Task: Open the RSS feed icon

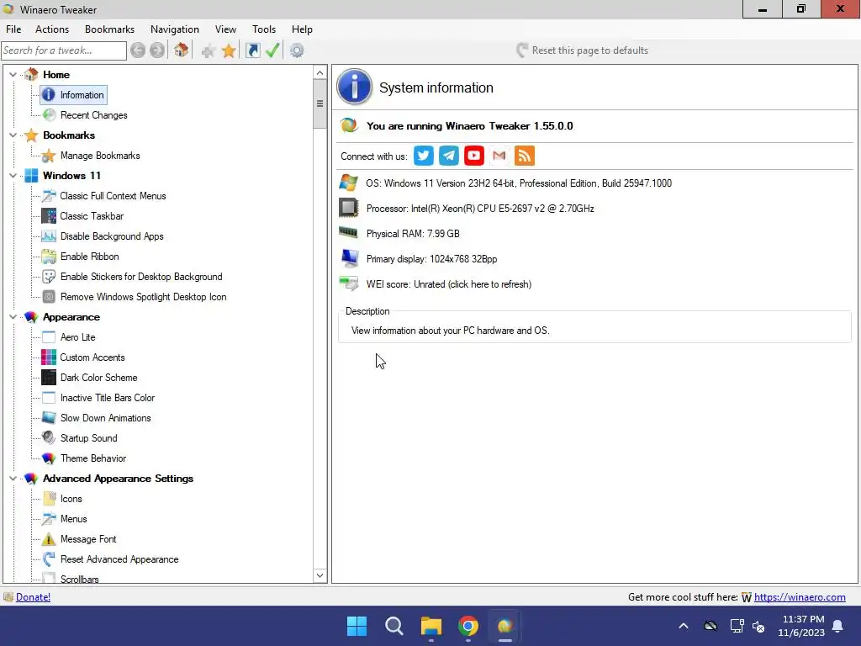Action: click(525, 156)
